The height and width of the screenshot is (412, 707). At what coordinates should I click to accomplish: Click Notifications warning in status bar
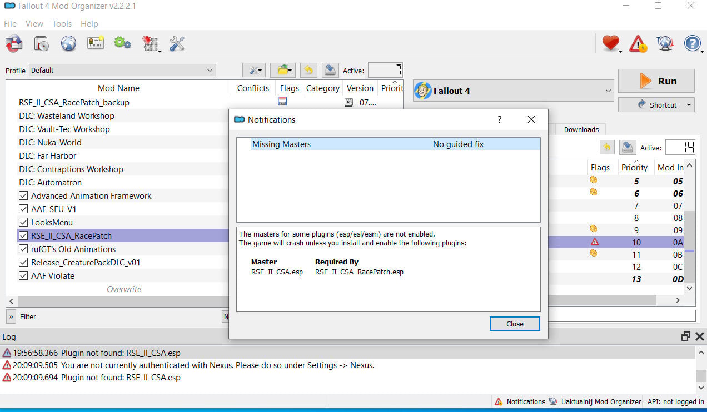pos(520,401)
